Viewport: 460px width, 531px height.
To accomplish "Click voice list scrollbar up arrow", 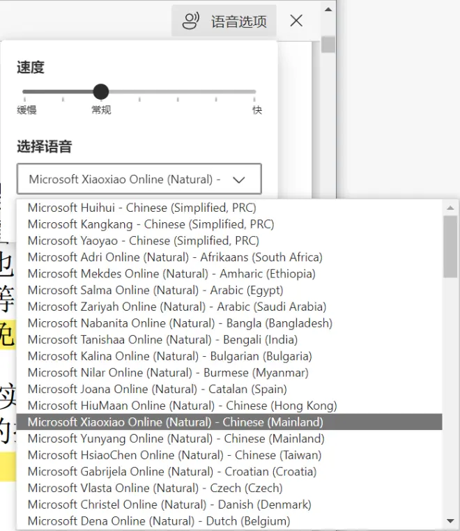I will click(450, 208).
